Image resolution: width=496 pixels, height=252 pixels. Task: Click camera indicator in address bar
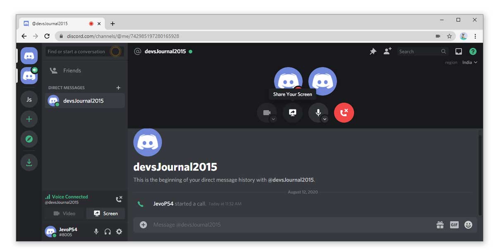(438, 36)
